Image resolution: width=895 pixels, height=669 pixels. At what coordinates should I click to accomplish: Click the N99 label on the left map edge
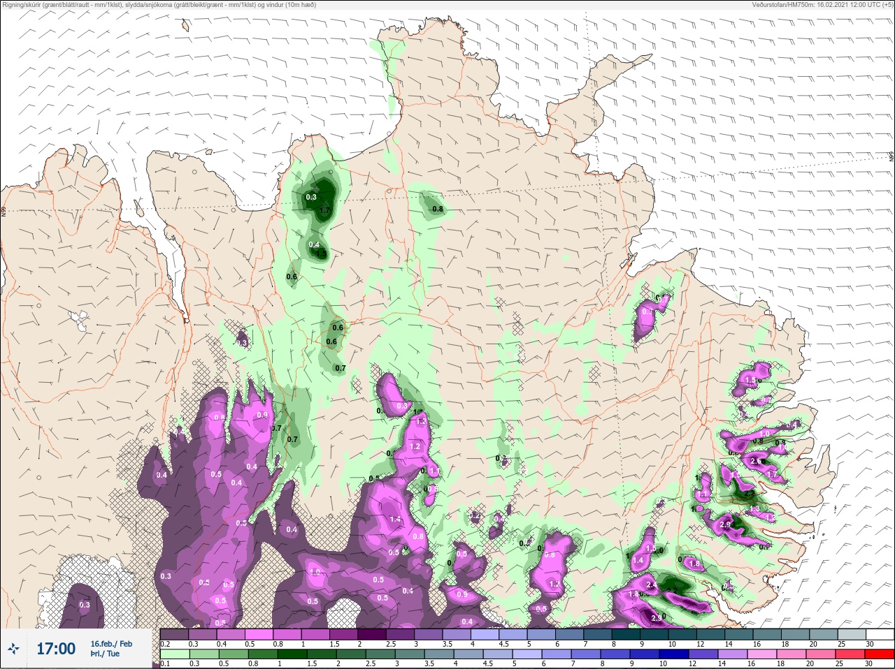[x=3, y=210]
